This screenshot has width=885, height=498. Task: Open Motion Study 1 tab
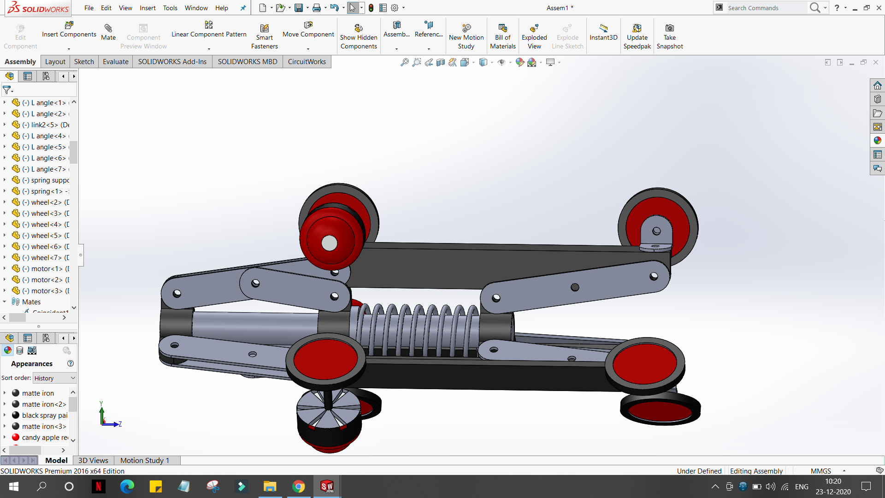pos(145,460)
